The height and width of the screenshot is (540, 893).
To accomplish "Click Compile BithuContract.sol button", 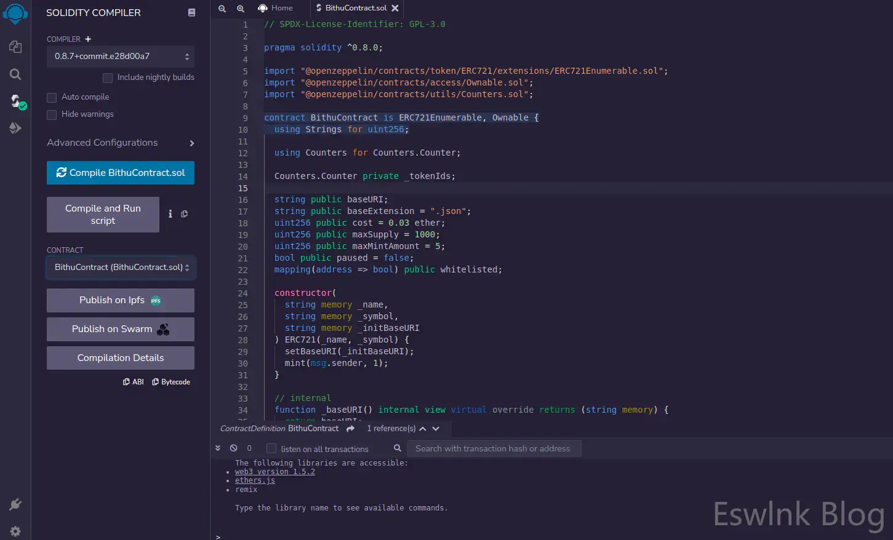I will 121,173.
